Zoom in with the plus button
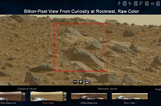 tap(81, 82)
